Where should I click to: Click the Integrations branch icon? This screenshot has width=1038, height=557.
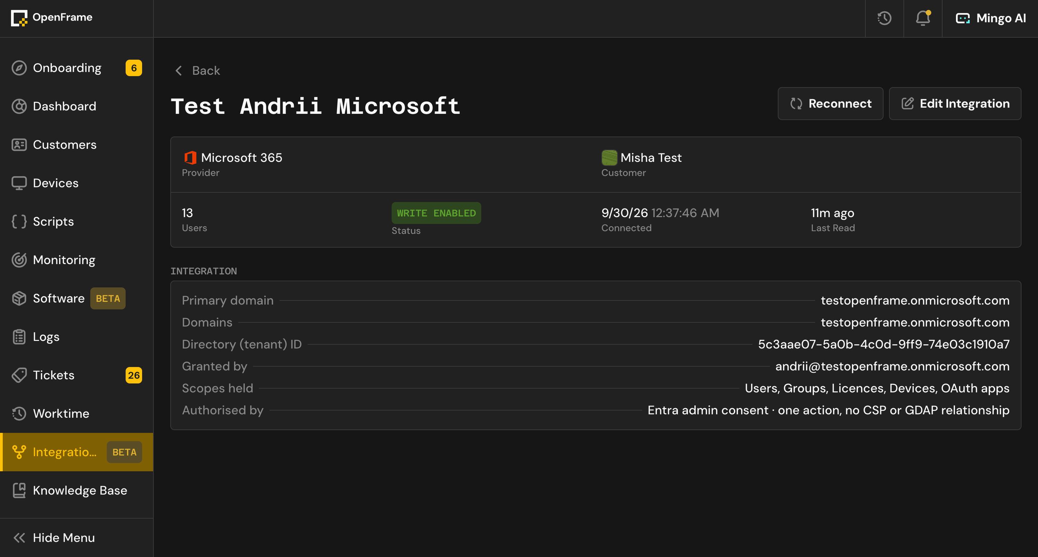(19, 452)
